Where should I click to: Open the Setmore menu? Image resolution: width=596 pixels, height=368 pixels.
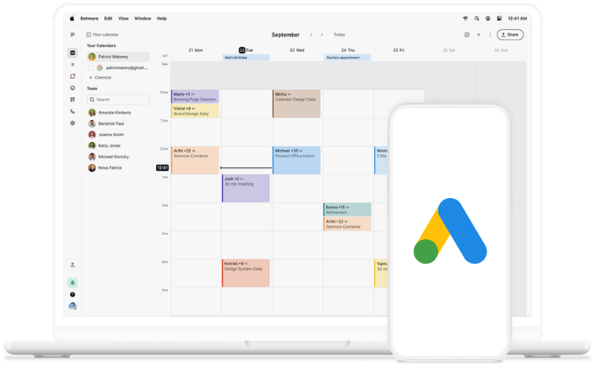(89, 18)
